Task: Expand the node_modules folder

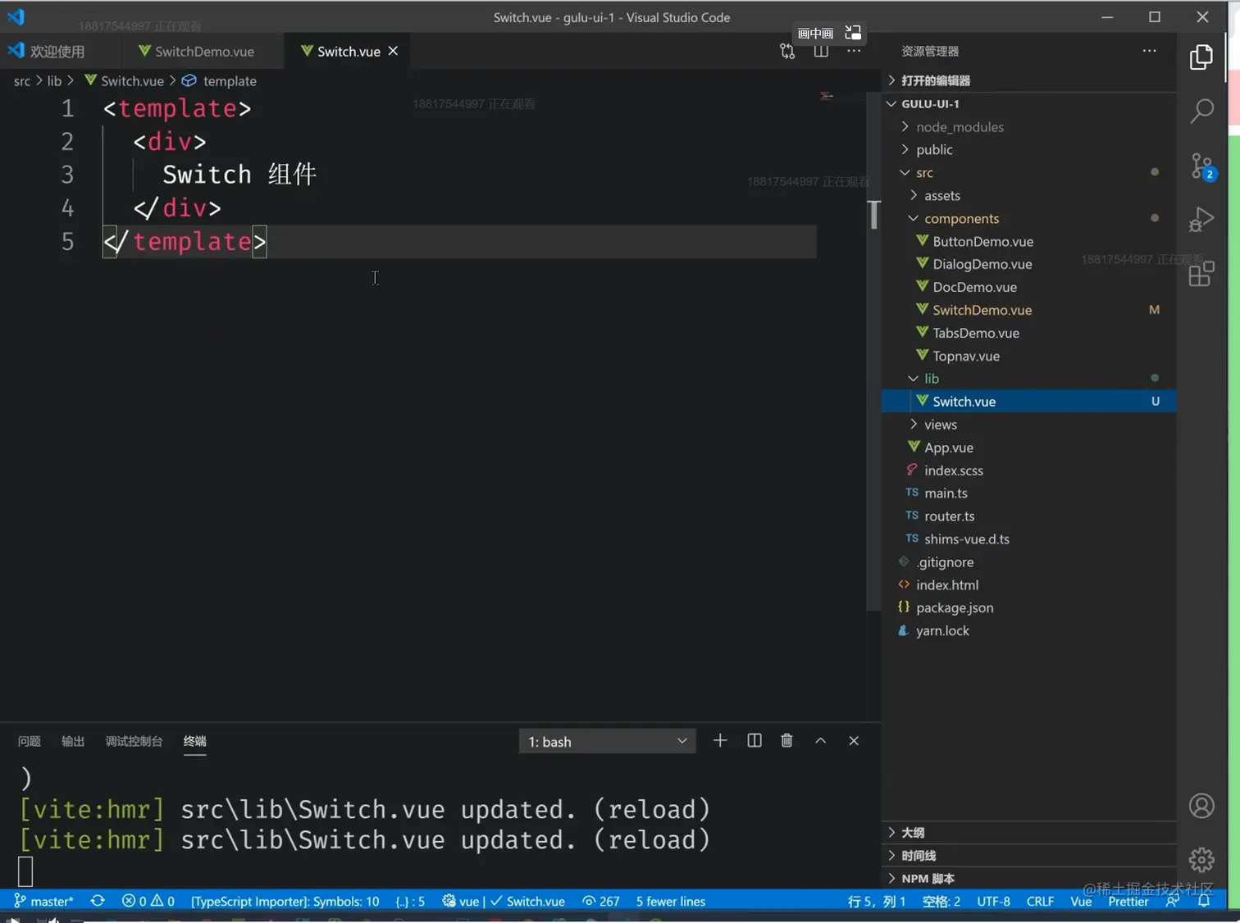Action: point(960,127)
